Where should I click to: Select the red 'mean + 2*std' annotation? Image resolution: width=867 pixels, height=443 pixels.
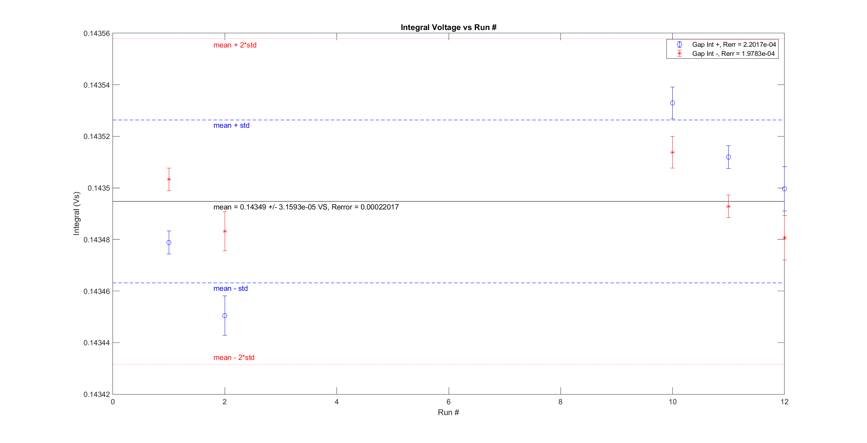click(x=235, y=45)
